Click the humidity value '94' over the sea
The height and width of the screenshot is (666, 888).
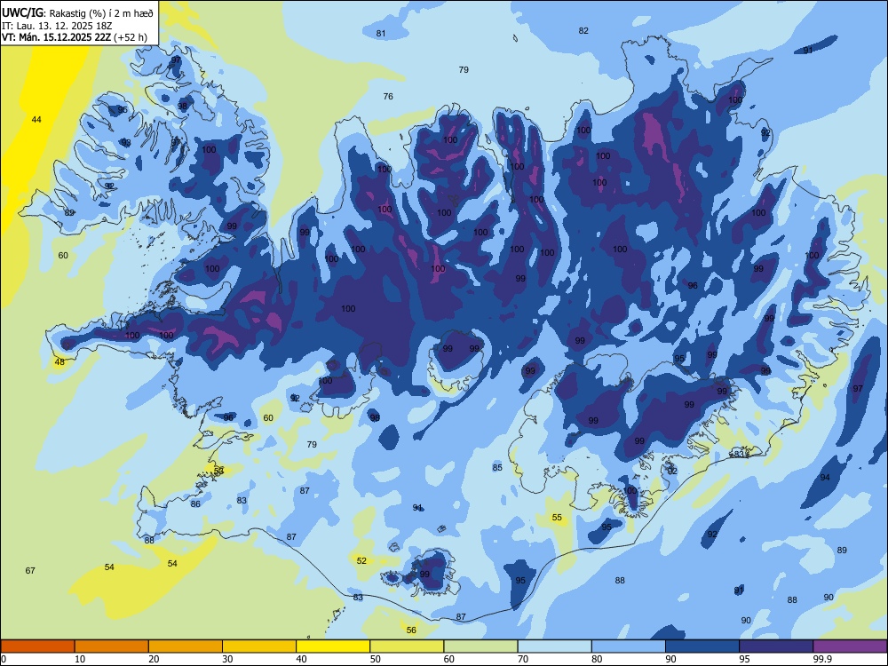coord(825,478)
